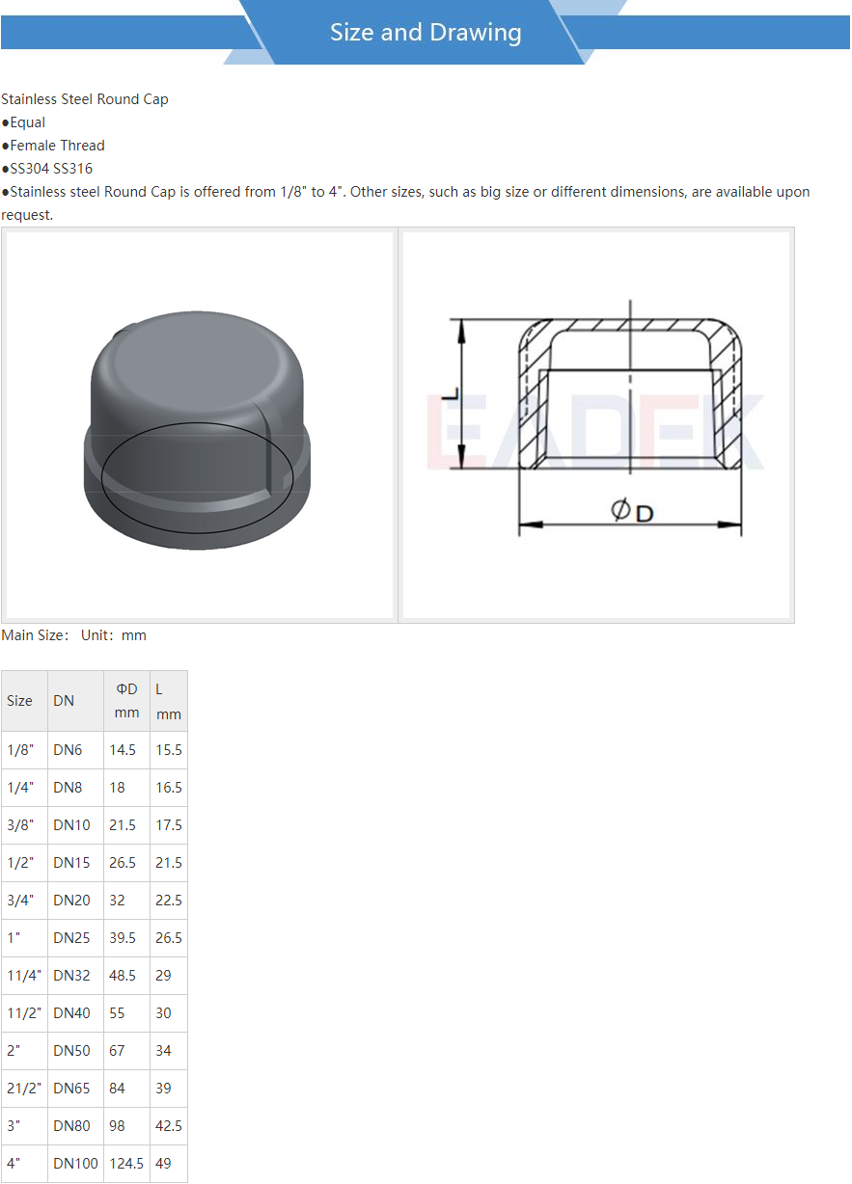Screen dimensions: 852x1184
Task: Select the 21.5 length cell in DN15 row
Action: pyautogui.click(x=169, y=863)
